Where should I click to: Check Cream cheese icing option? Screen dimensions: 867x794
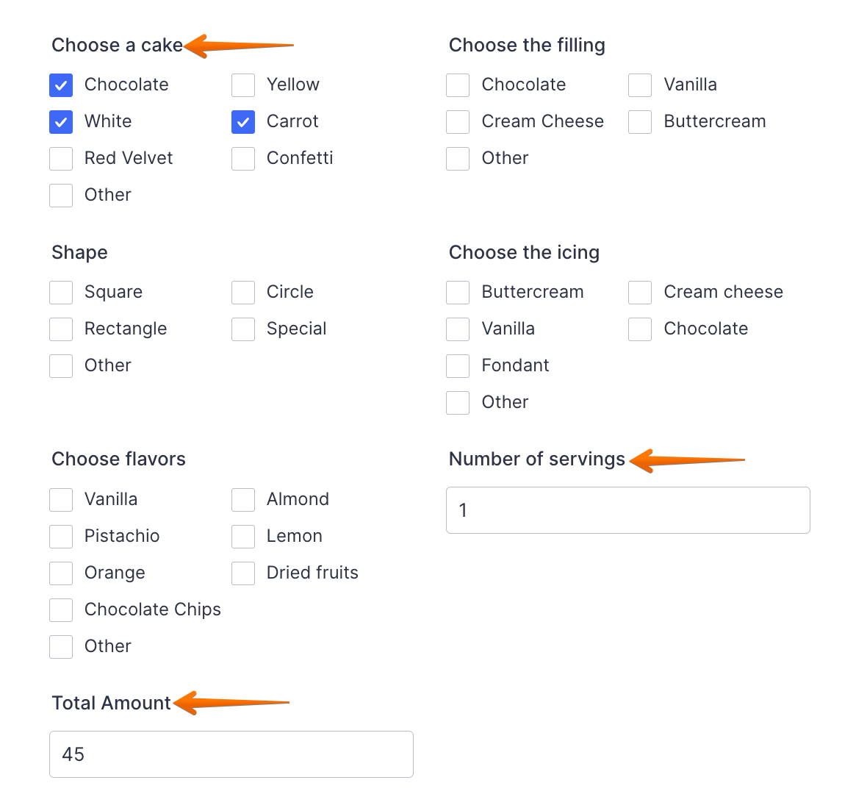point(640,293)
